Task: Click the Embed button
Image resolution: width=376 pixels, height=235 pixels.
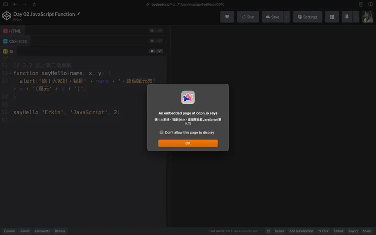Action: (x=338, y=231)
